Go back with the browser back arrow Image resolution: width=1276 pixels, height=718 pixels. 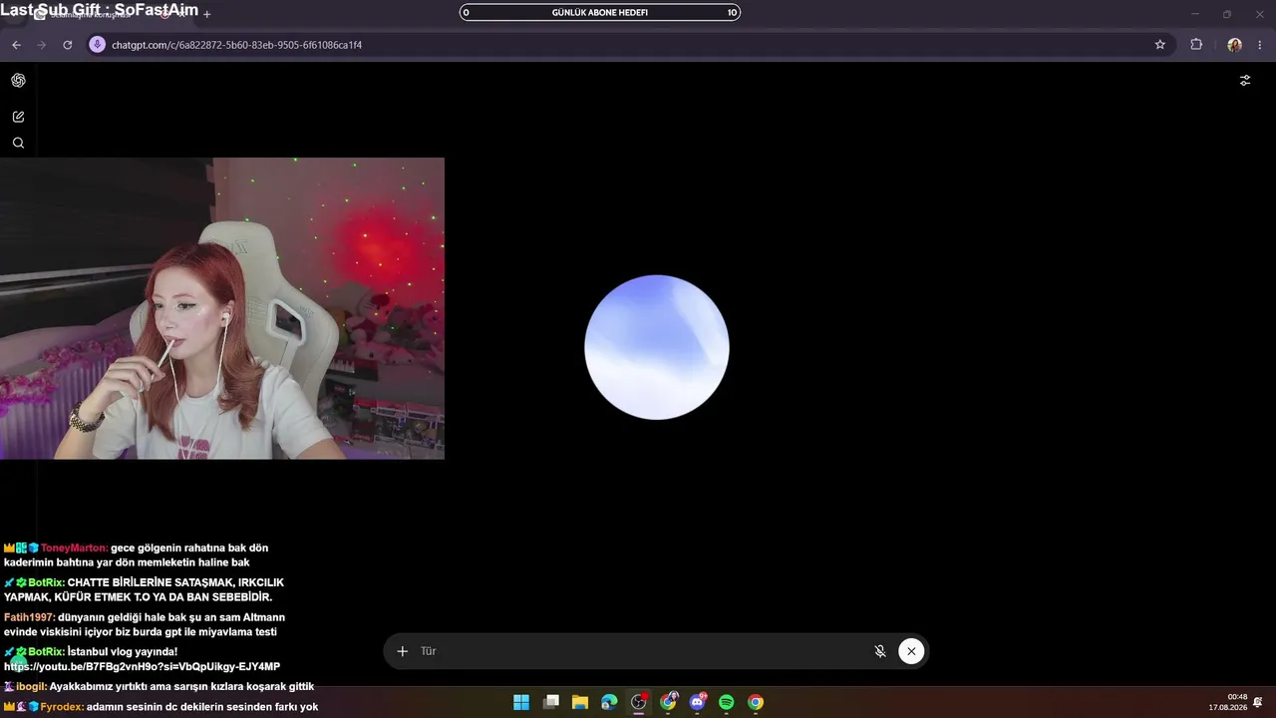tap(16, 45)
